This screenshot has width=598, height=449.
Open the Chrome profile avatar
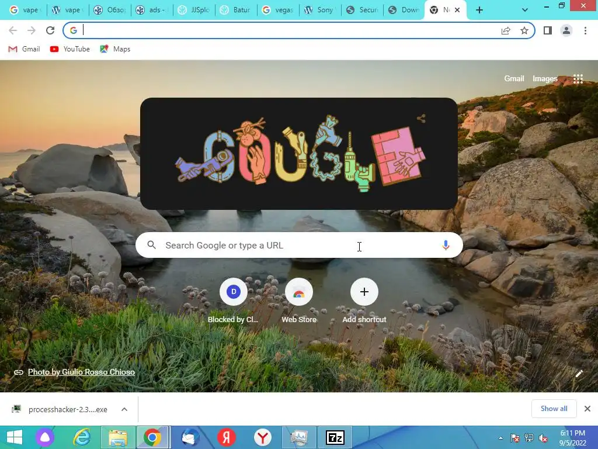(566, 30)
